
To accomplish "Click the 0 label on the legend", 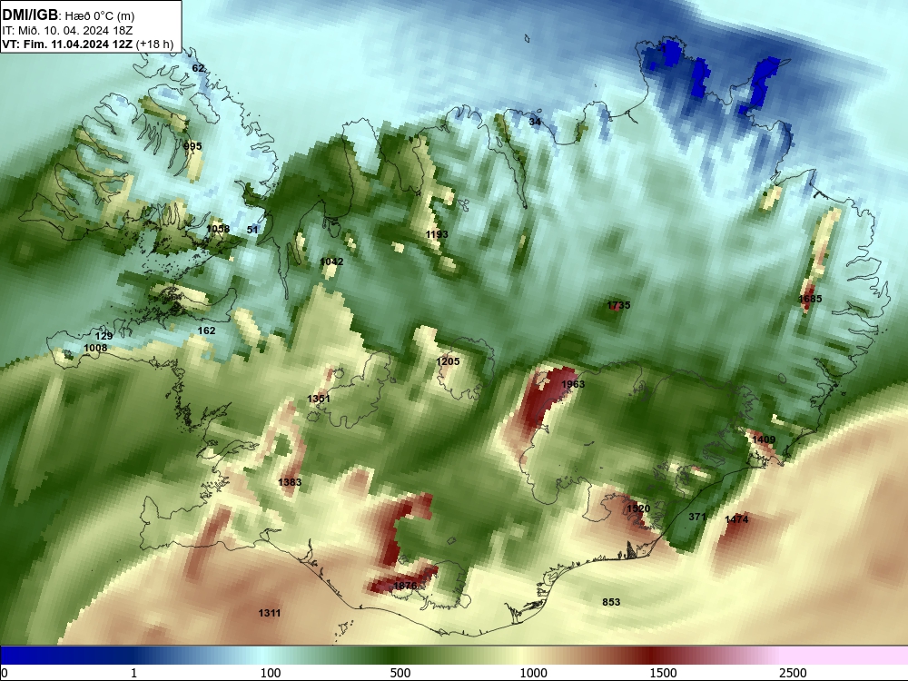I will click(x=5, y=673).
